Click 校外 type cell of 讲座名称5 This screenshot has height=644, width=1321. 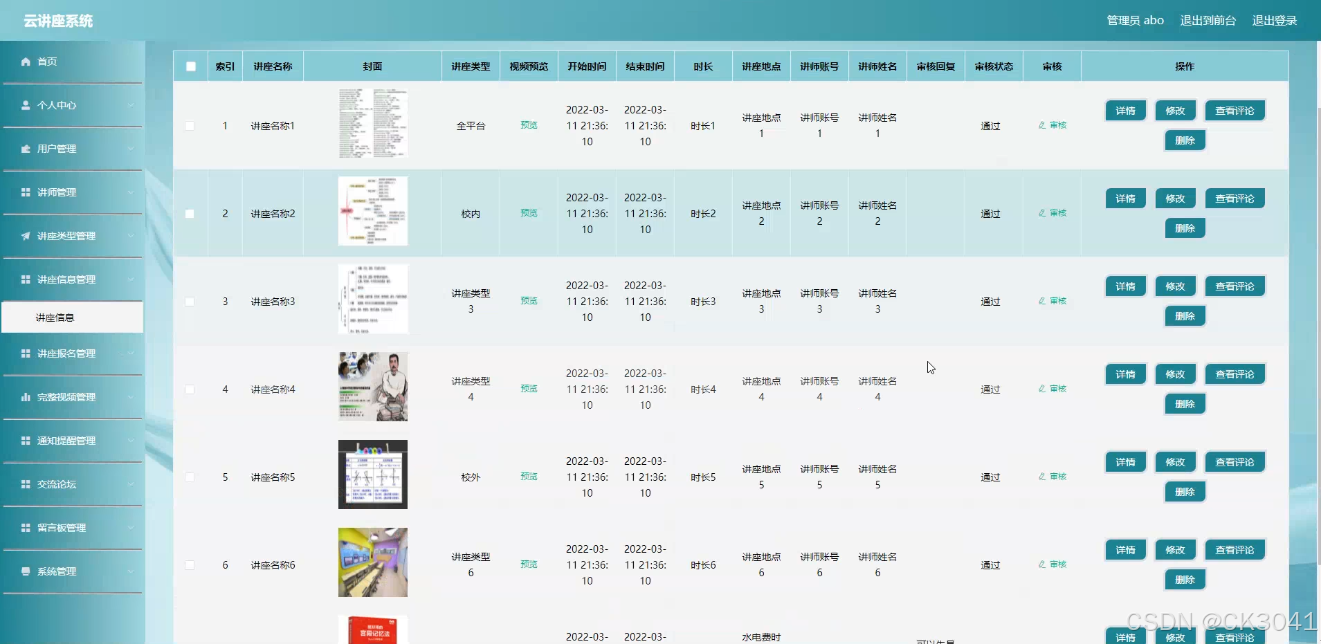click(471, 477)
